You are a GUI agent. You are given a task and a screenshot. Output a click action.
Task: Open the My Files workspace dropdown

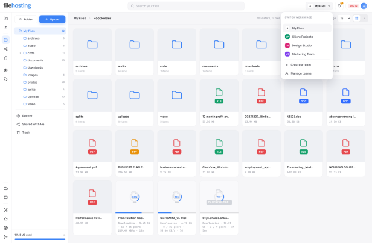[x=319, y=6]
